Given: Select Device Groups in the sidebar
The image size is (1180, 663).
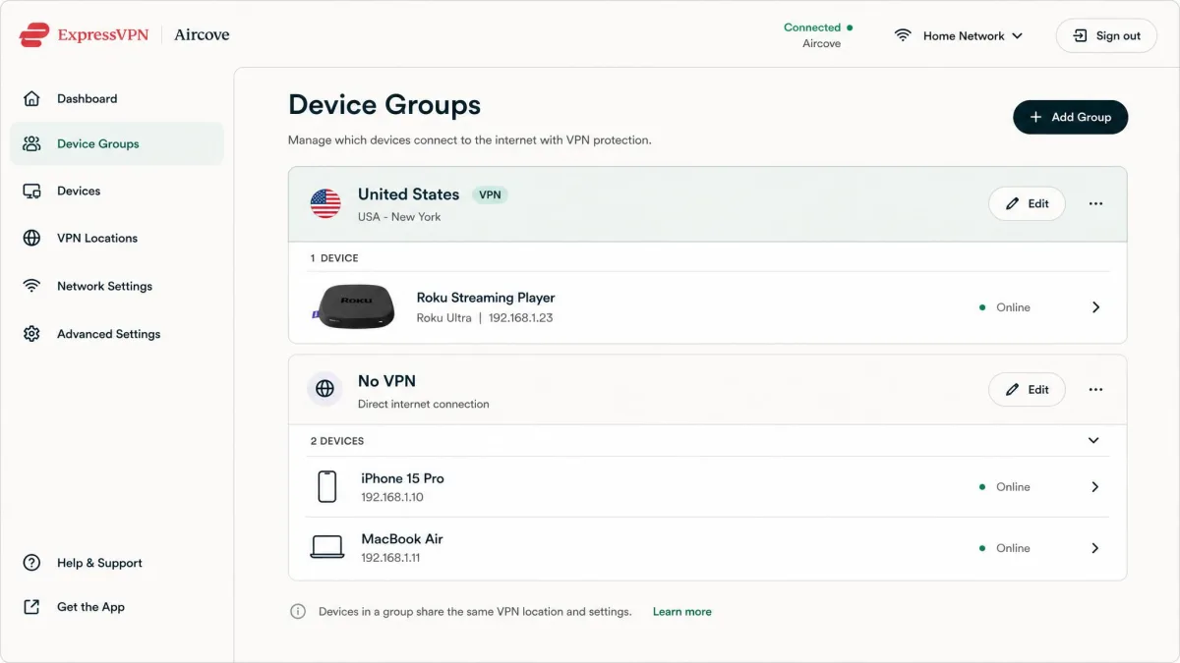Looking at the screenshot, I should click(x=117, y=143).
